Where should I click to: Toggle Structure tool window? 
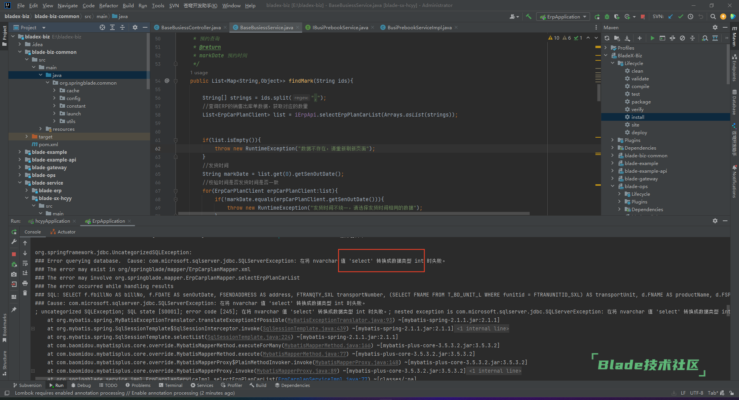pos(4,363)
